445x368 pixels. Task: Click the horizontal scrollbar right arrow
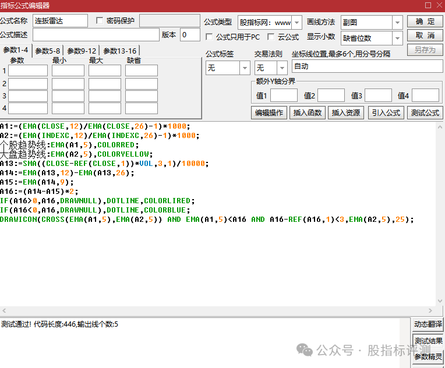[x=430, y=310]
